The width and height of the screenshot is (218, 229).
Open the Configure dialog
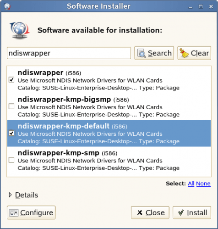coord(31,212)
